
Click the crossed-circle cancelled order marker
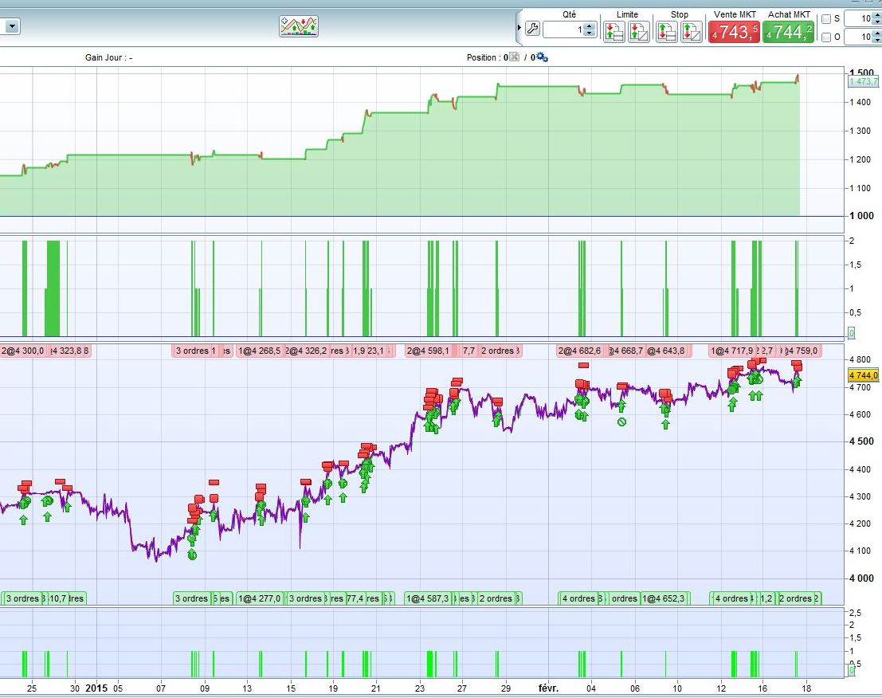point(621,422)
